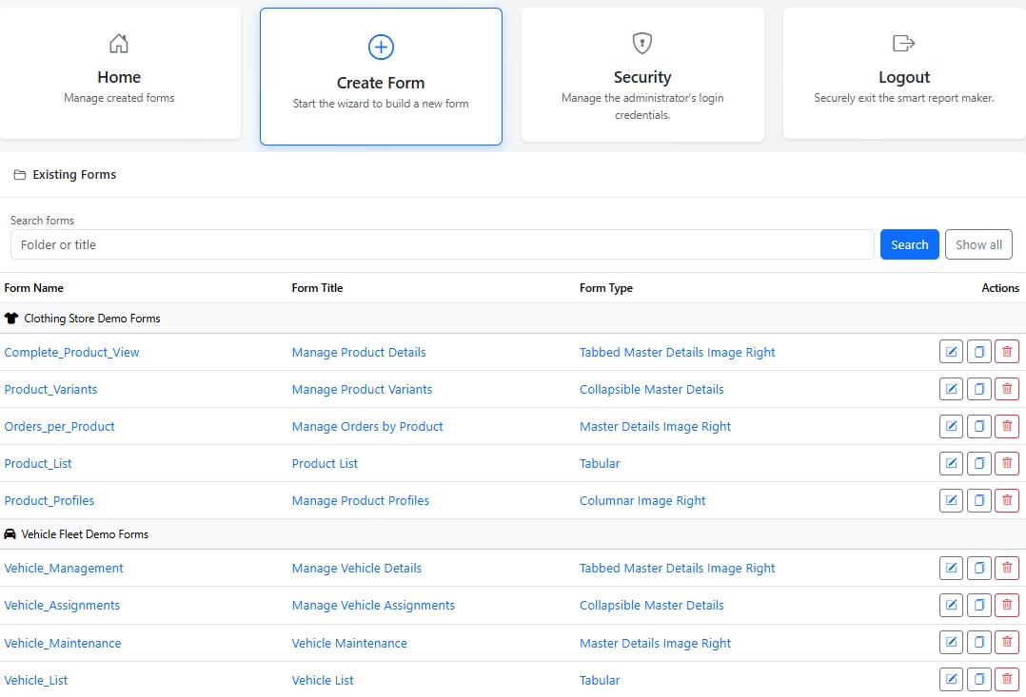
Task: Delete the Product_Profiles form
Action: pos(1007,501)
